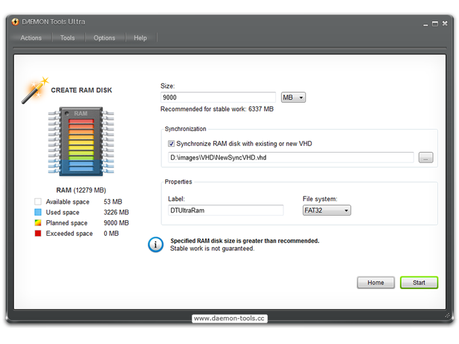Click the resize grip at window corner
Screen dimensions: 459x344
(447, 316)
